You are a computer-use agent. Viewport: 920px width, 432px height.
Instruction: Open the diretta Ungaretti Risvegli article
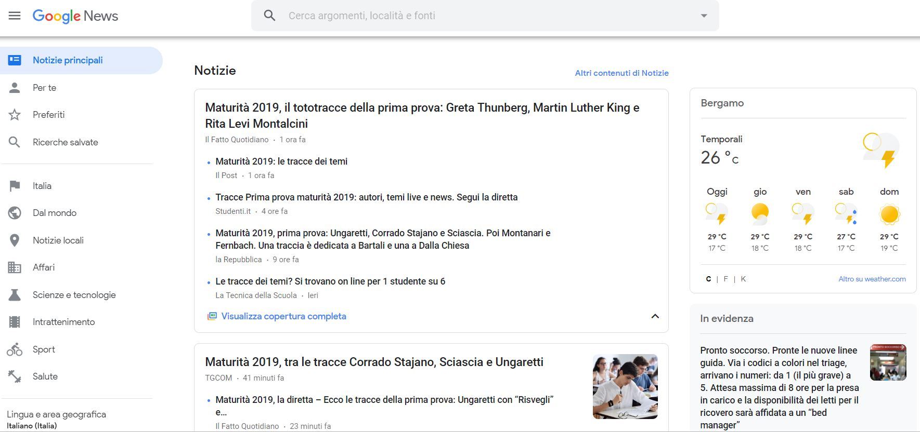point(384,406)
